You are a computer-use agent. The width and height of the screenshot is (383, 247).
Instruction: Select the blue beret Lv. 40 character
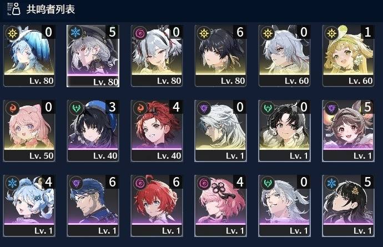tap(93, 130)
